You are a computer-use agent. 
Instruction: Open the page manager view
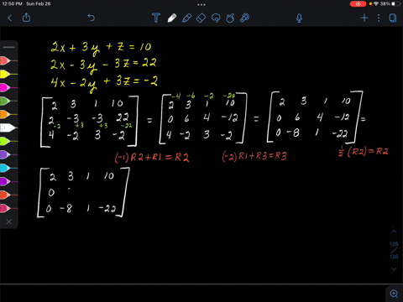point(393,18)
